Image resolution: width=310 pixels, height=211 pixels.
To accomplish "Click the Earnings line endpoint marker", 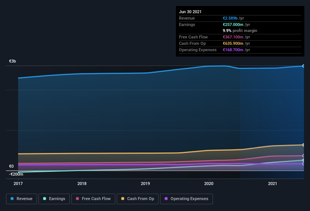I will [304, 160].
